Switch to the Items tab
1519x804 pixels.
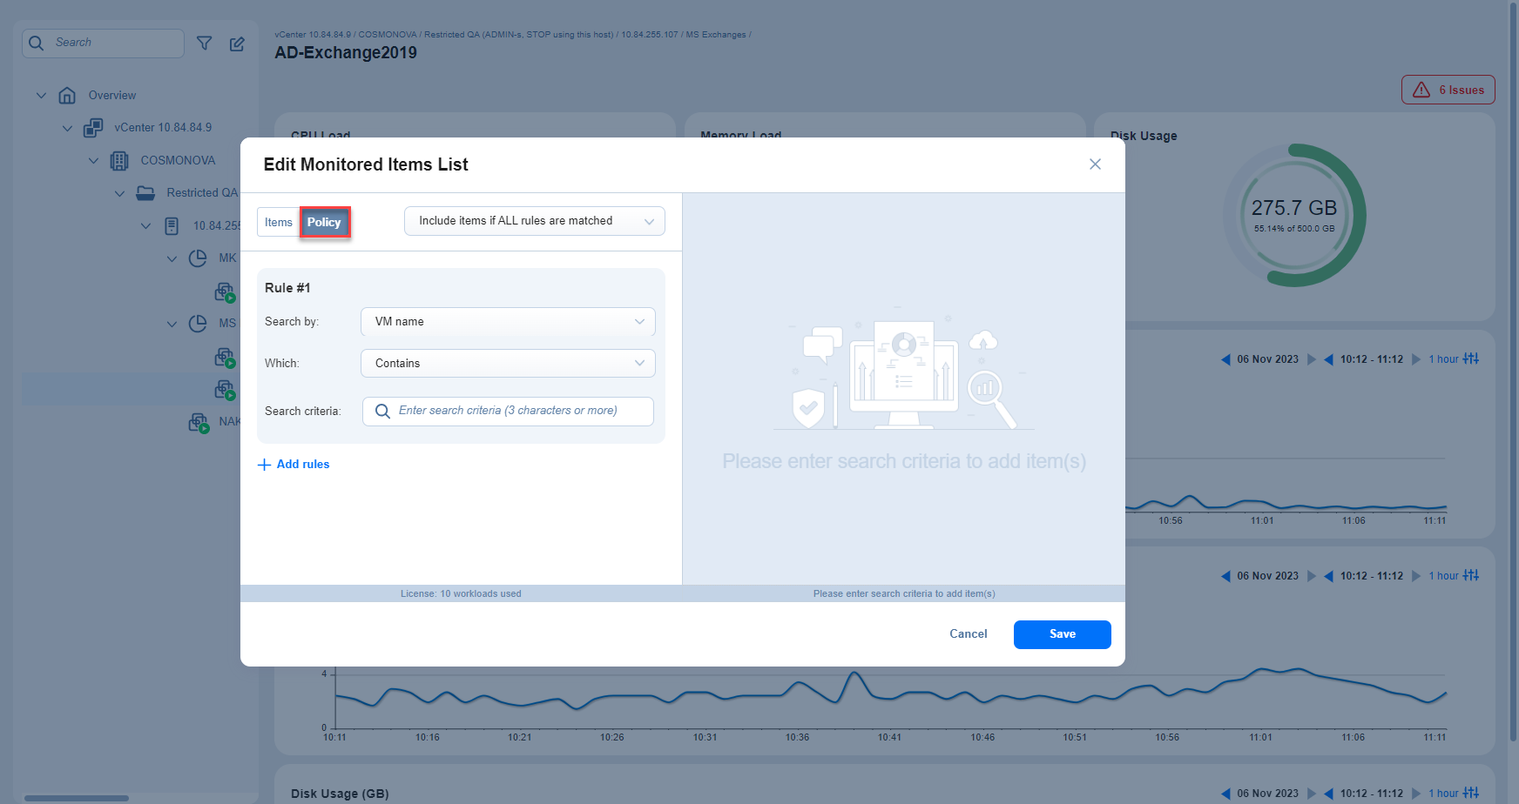coord(278,223)
